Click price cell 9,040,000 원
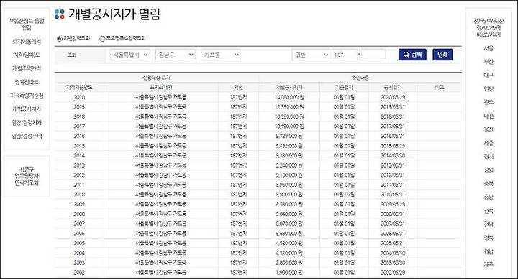 click(x=289, y=214)
